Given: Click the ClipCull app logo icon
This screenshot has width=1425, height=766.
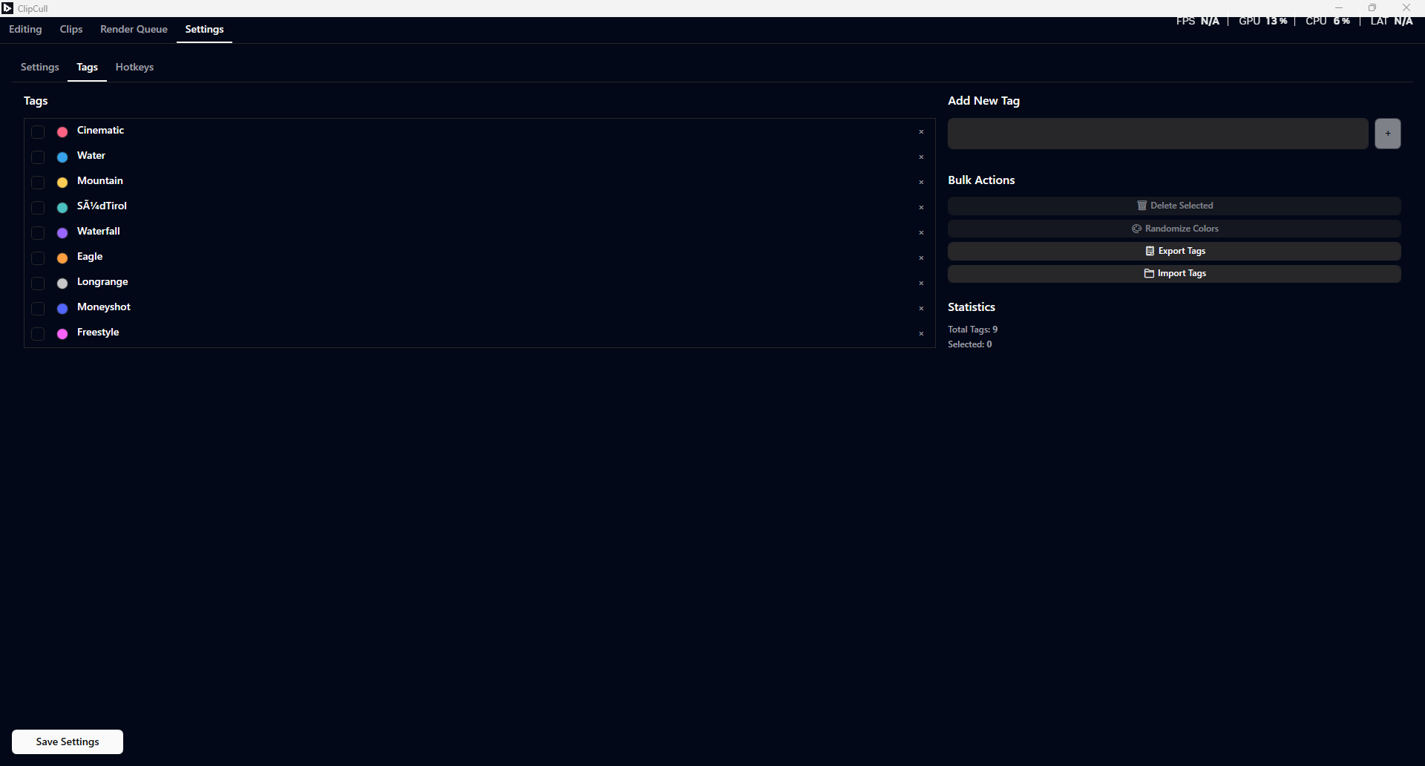Looking at the screenshot, I should coord(7,8).
